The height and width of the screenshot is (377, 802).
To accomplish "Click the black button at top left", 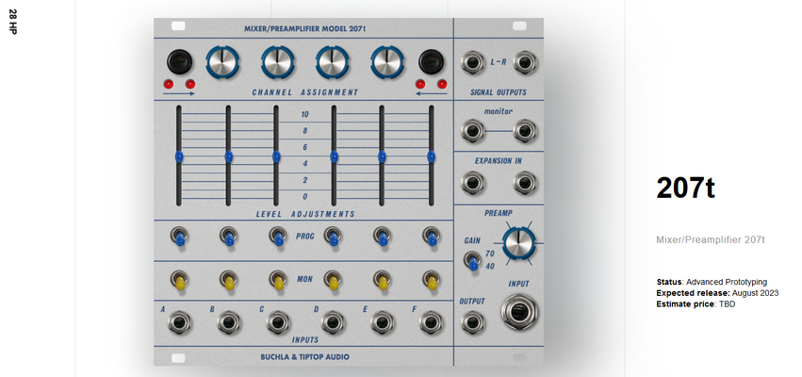I will tap(179, 62).
